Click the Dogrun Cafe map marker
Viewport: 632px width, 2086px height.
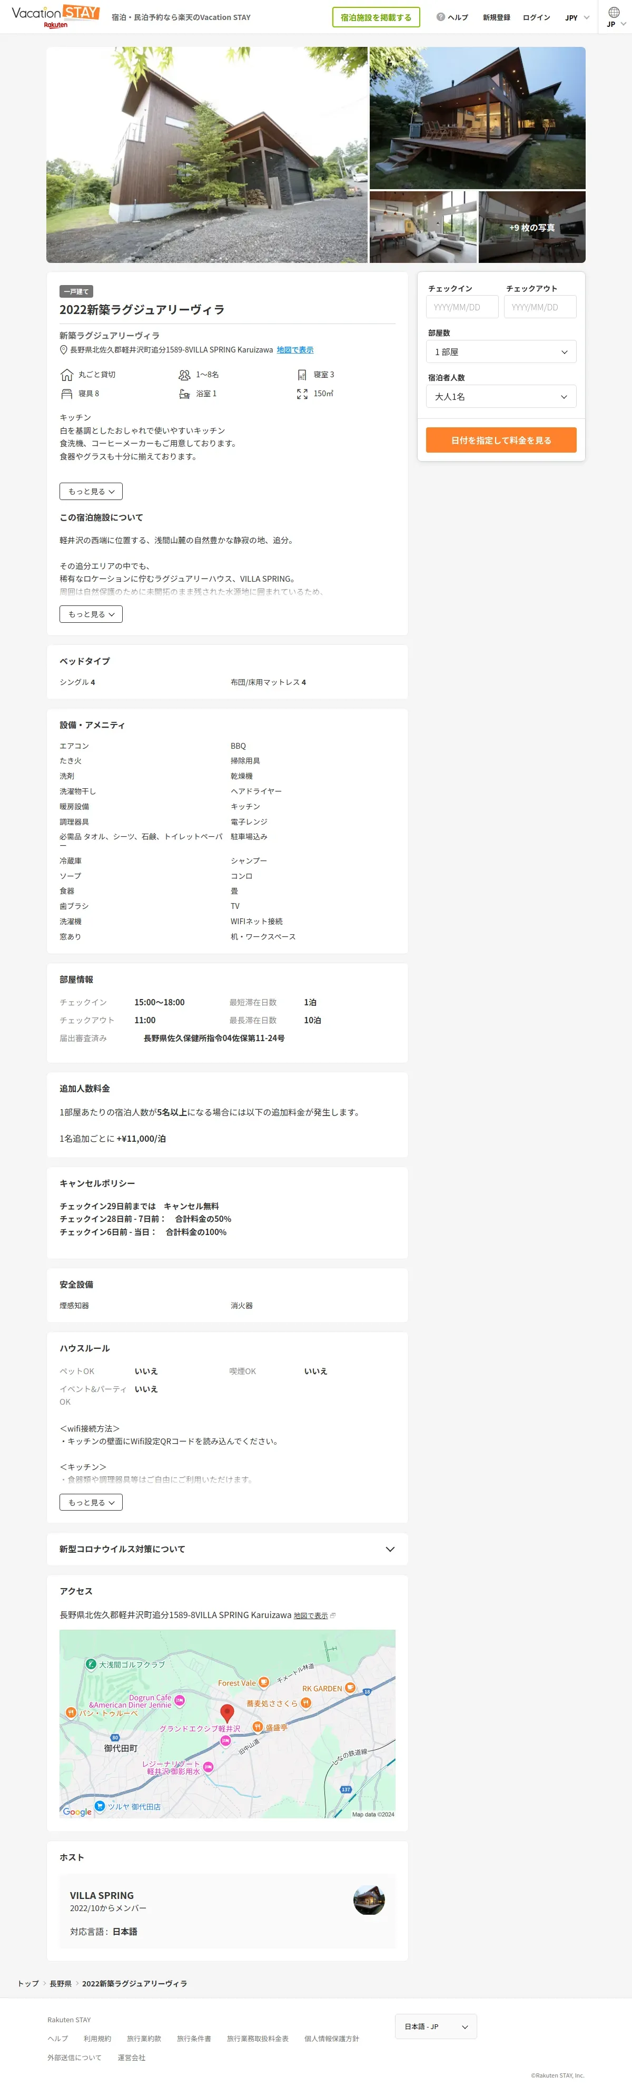[x=180, y=1700]
